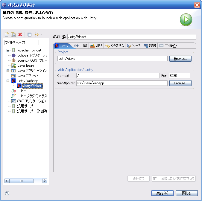Click the Java Bean icon

click(13, 66)
